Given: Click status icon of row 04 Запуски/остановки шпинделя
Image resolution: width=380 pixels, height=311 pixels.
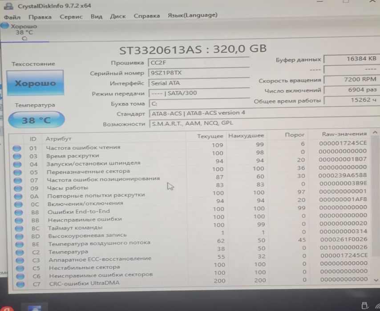Looking at the screenshot, I should (x=17, y=164).
